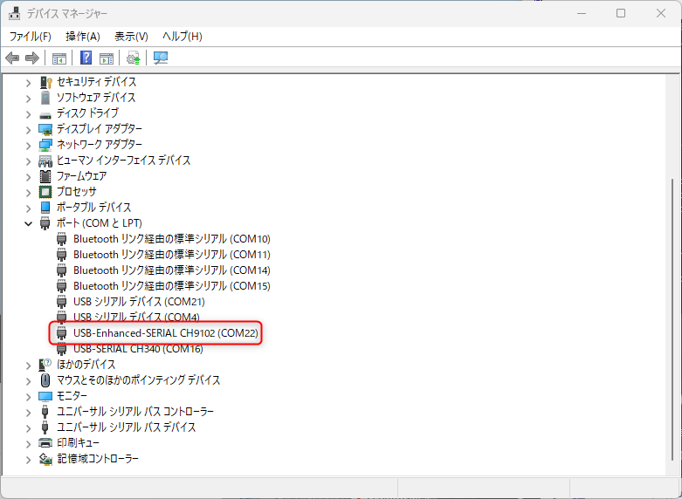Click the ポート (COM と LPT) connector icon
Viewport: 682px width, 499px height.
point(45,223)
